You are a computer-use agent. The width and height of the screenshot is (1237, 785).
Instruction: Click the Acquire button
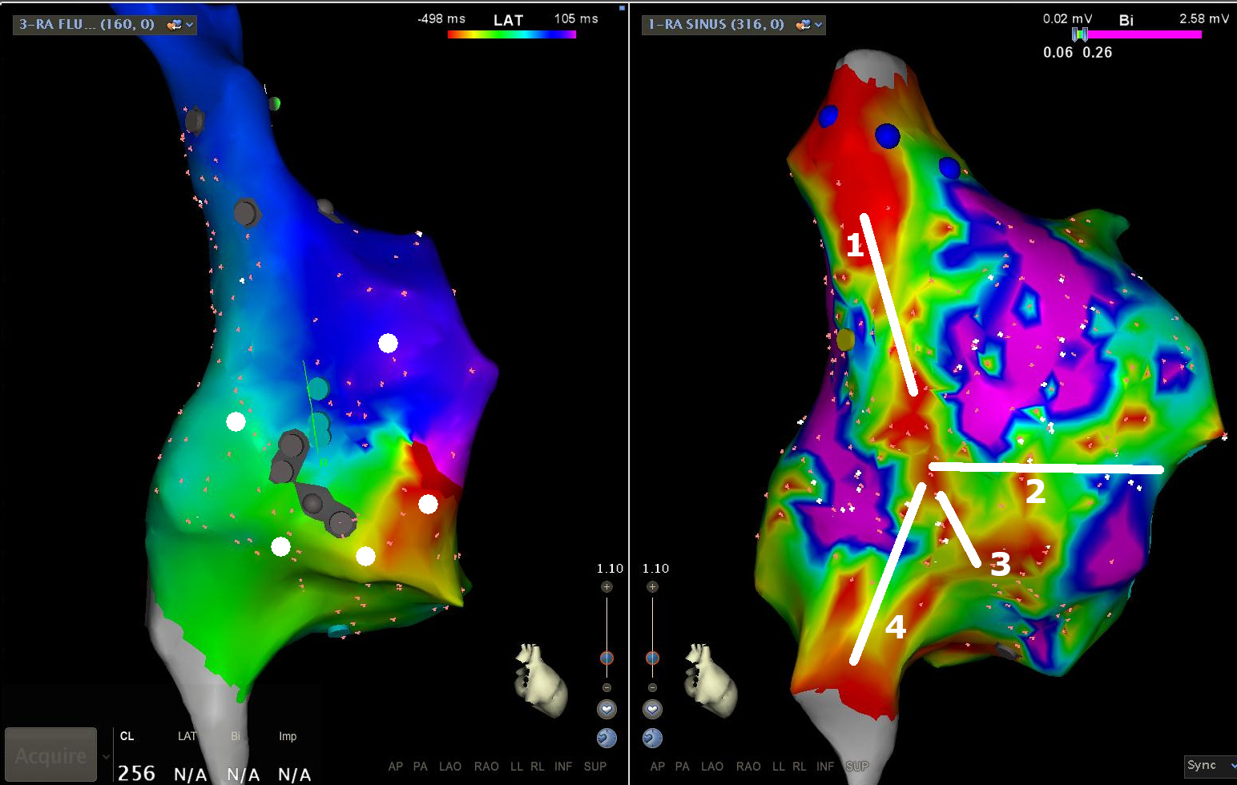coord(50,754)
